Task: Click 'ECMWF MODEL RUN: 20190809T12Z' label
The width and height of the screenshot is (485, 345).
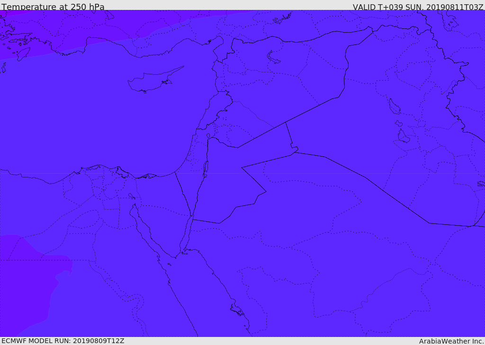Action: (63, 341)
